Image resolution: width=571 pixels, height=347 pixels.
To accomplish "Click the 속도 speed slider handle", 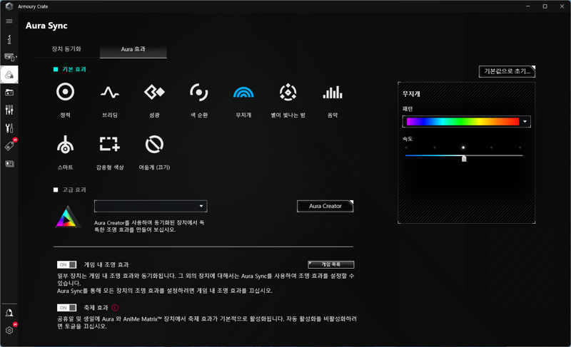I will pyautogui.click(x=464, y=158).
